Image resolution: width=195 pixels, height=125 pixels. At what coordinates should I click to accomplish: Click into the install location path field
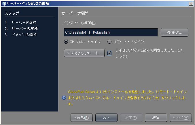[111, 32]
